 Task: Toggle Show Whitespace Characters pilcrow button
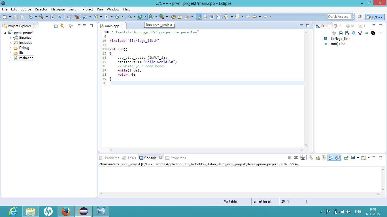pyautogui.click(x=218, y=17)
